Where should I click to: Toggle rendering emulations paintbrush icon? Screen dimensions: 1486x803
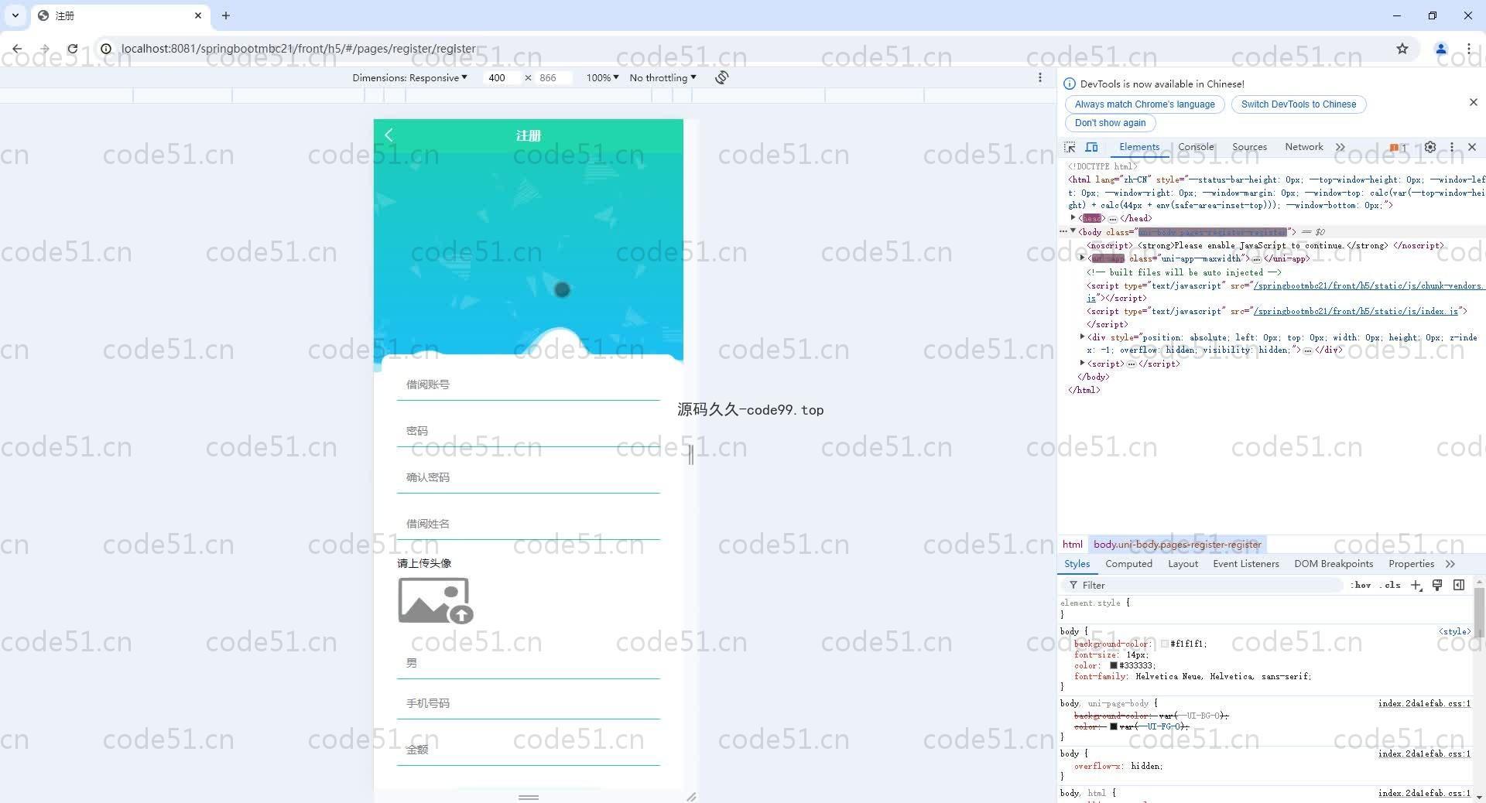[x=1437, y=586]
